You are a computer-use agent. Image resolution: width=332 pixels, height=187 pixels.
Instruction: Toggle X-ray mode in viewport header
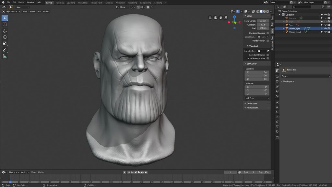click(x=254, y=11)
